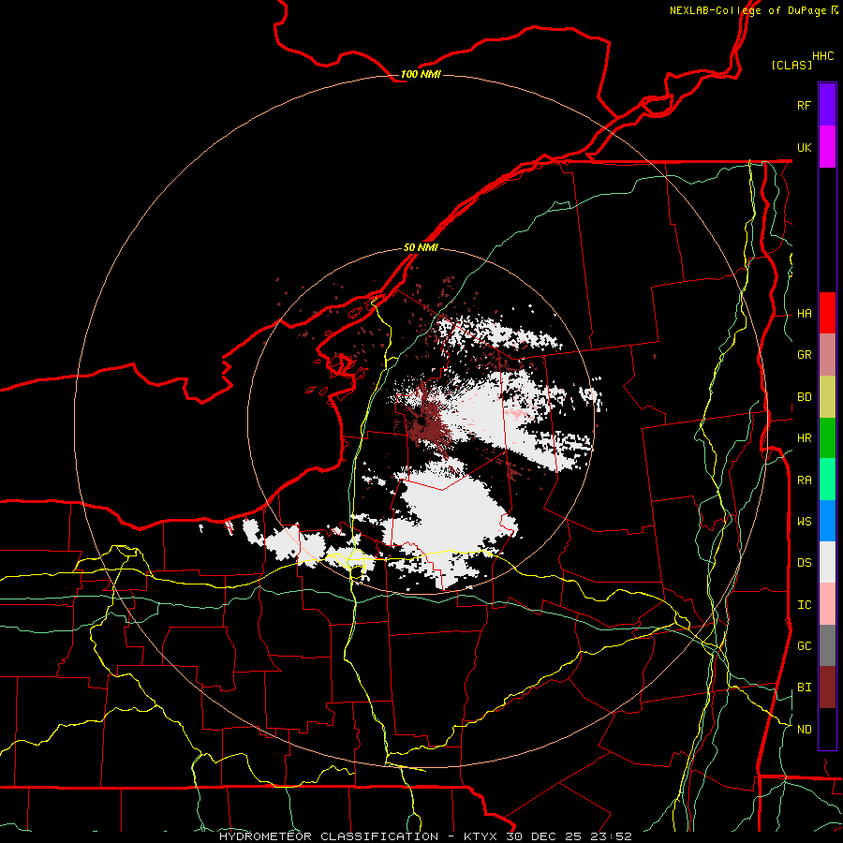Click the Hydrometeor Classification KTYX title caption
The width and height of the screenshot is (843, 843).
(x=425, y=836)
